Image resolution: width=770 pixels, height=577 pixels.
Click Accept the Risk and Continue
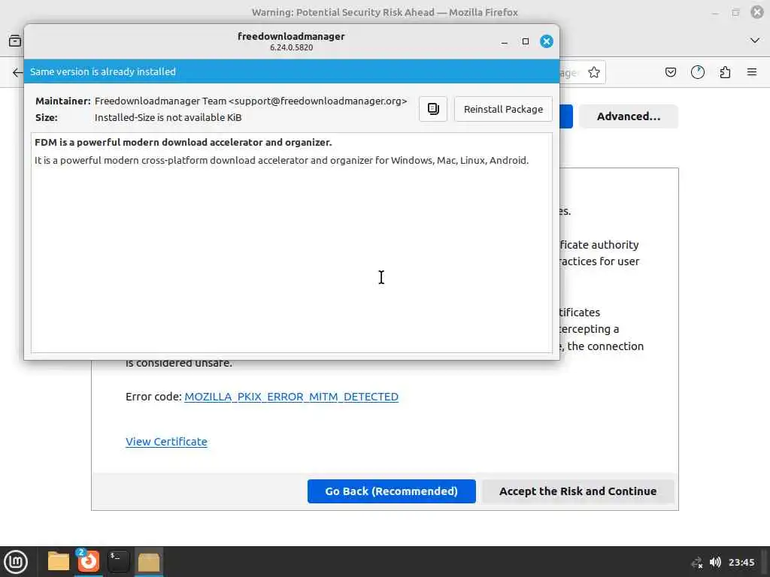577,491
